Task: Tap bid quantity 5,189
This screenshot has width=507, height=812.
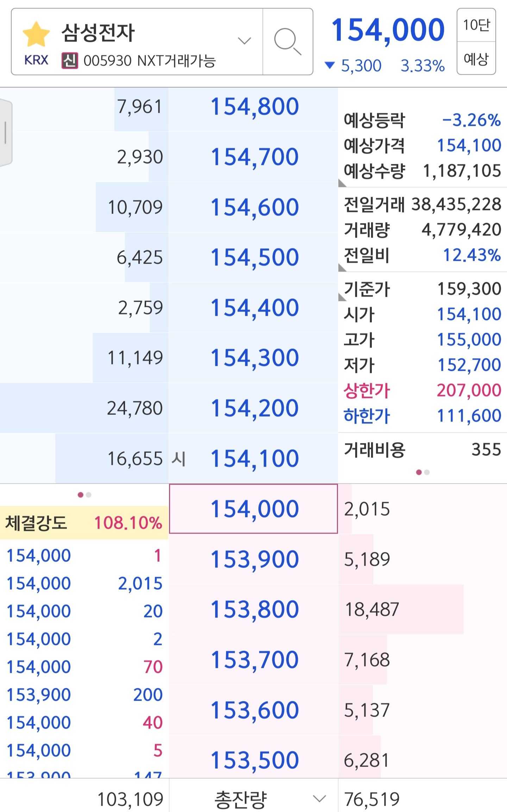Action: [367, 559]
